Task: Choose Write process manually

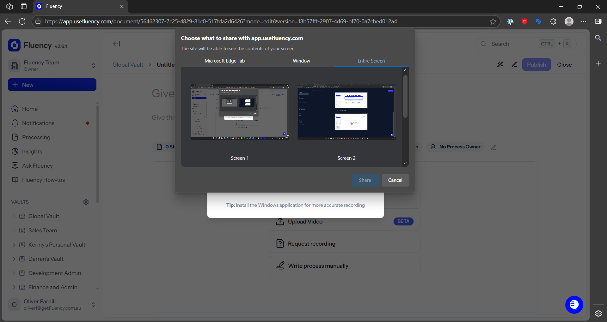Action: [x=345, y=265]
